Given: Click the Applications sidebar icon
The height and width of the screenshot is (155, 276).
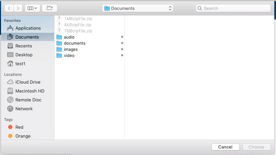Looking at the screenshot, I should point(10,28).
